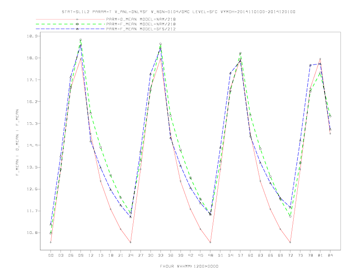
Task: Click the x-axis tick label 75
Action: coord(300,255)
